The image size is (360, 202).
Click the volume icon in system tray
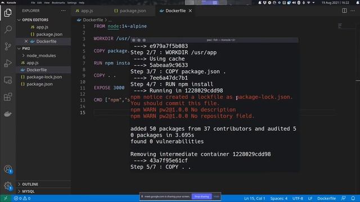(294, 3)
